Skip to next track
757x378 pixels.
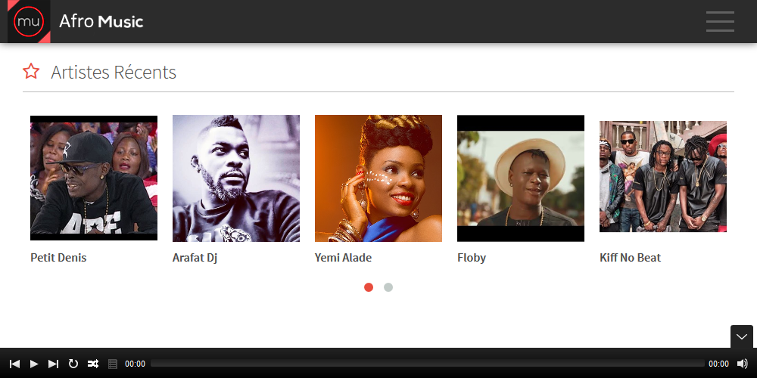(x=54, y=364)
